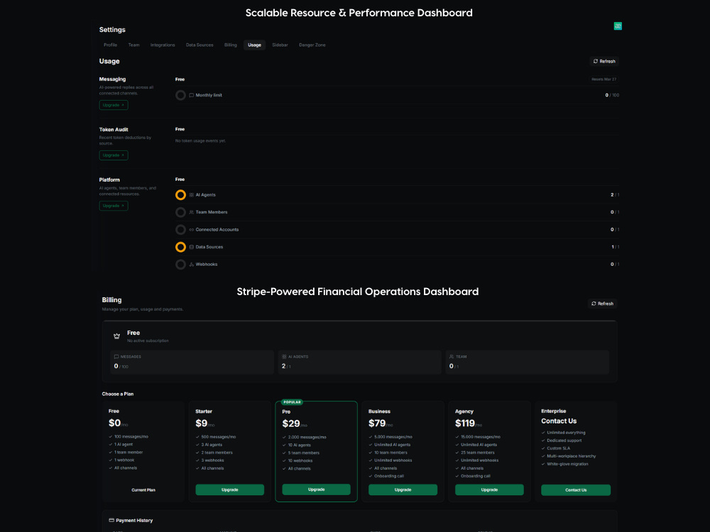Click 'White-glove migration' feature in Enterprise

(x=567, y=464)
